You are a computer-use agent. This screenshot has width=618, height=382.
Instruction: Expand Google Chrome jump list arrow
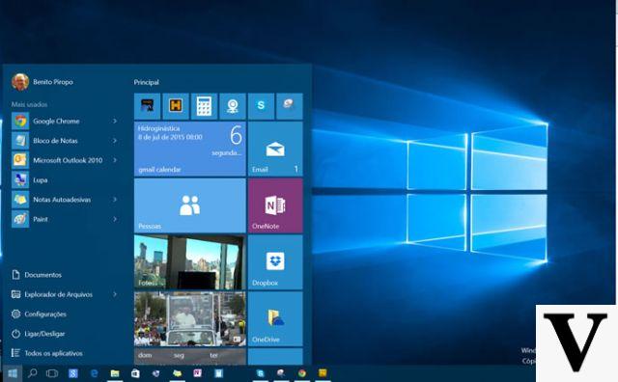click(115, 121)
